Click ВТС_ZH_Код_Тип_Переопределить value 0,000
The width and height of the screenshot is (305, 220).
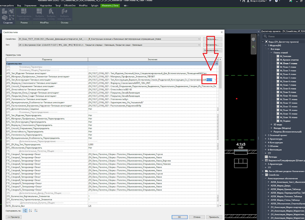(x=153, y=144)
